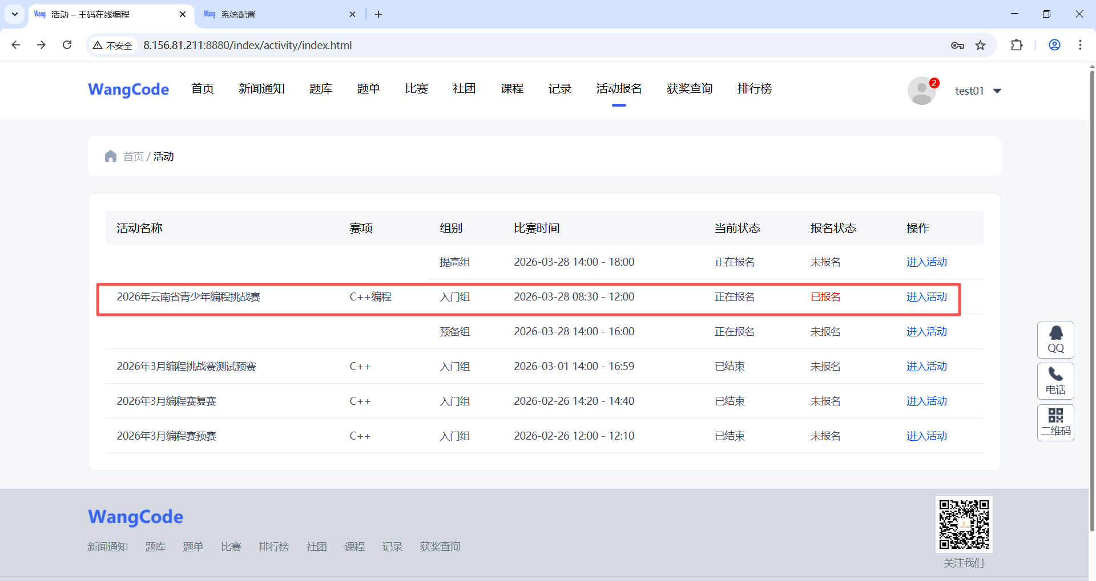Open the browser extensions icon

coord(1017,45)
